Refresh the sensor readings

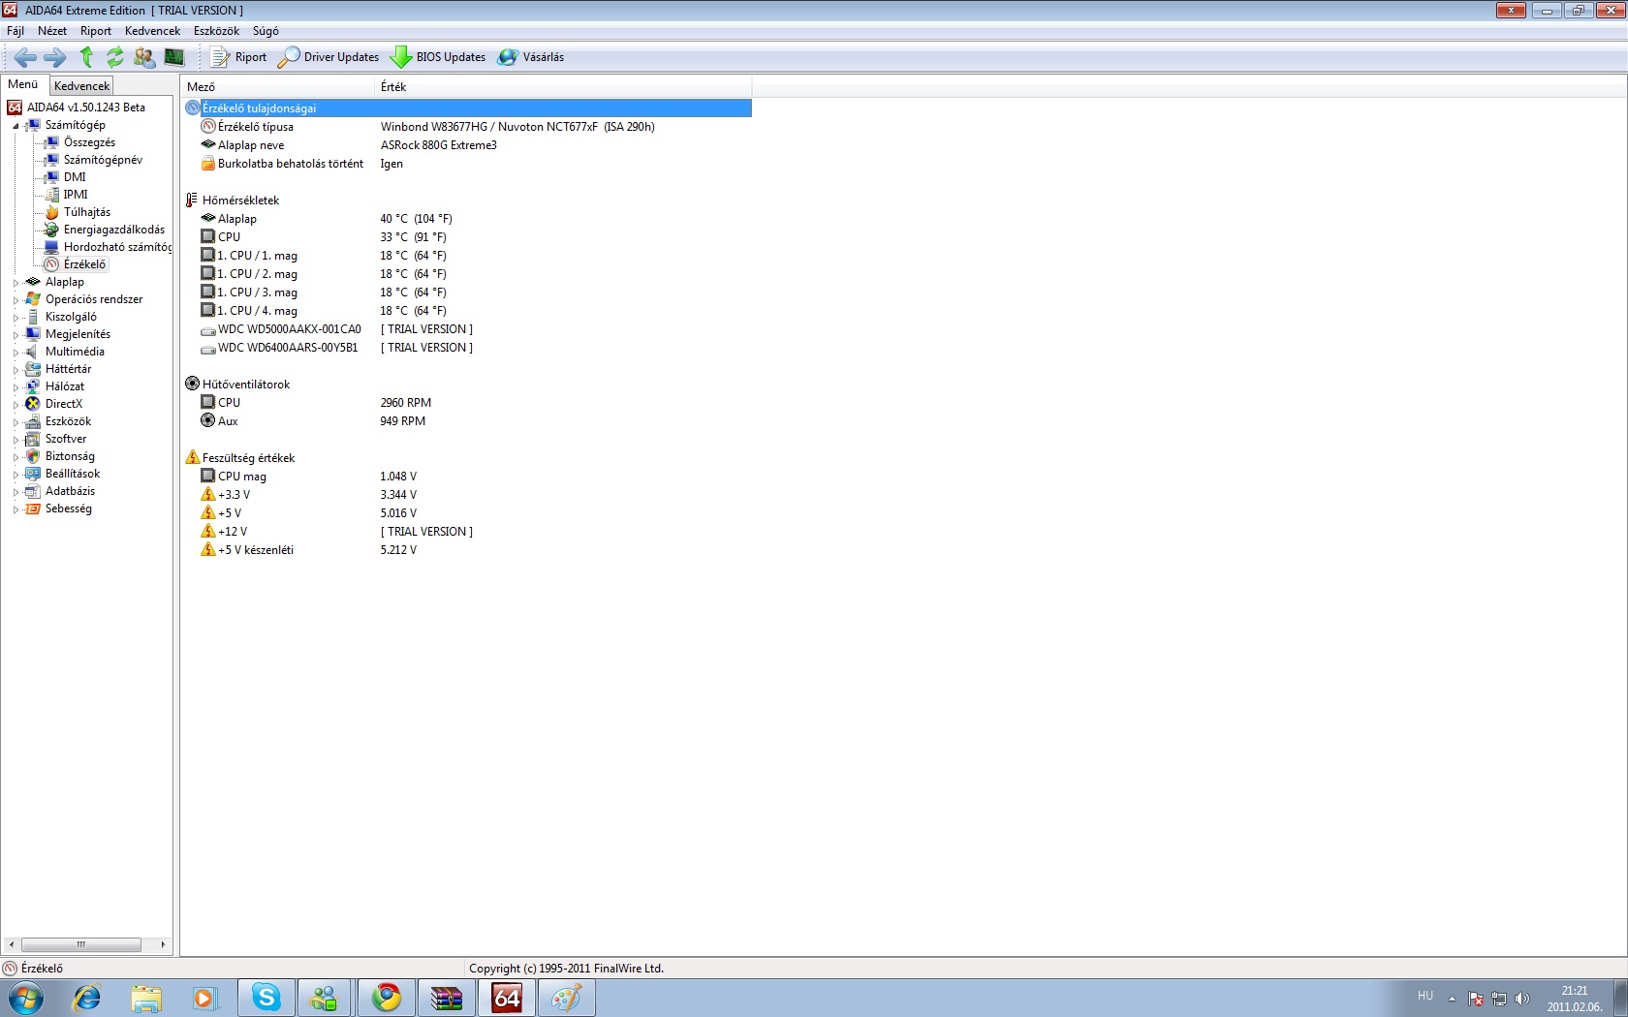tap(114, 57)
